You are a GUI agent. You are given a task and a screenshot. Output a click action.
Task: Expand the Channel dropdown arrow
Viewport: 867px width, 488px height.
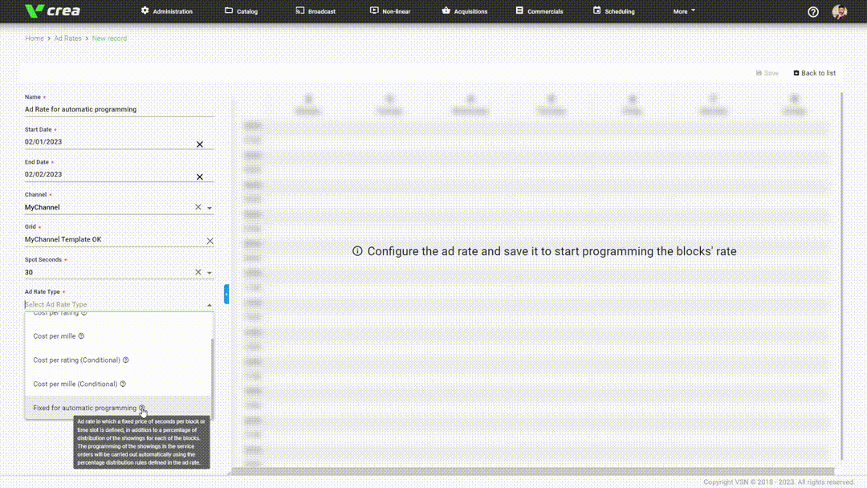tap(210, 208)
